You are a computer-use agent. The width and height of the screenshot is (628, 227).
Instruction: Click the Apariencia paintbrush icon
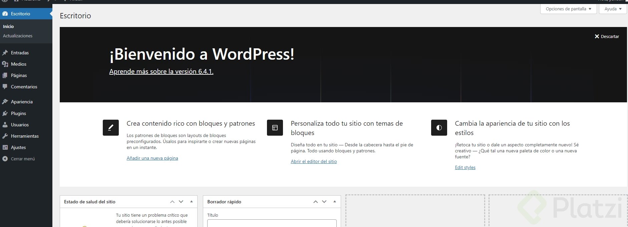[5, 102]
